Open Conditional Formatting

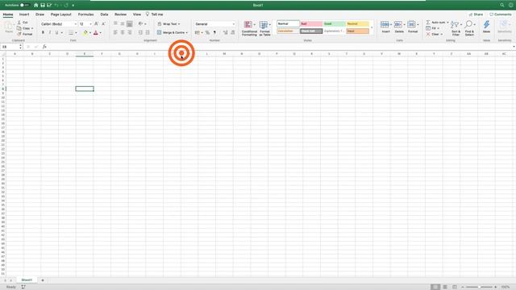[249, 28]
